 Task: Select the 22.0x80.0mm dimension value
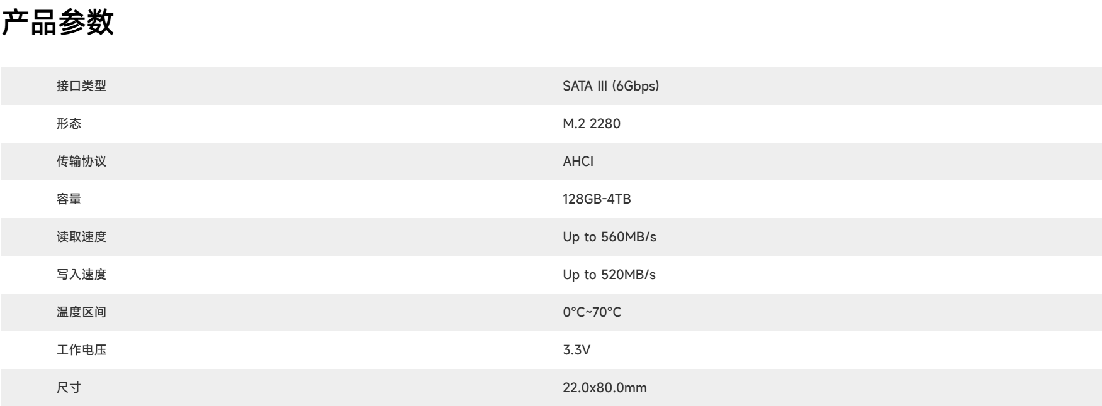coord(604,388)
